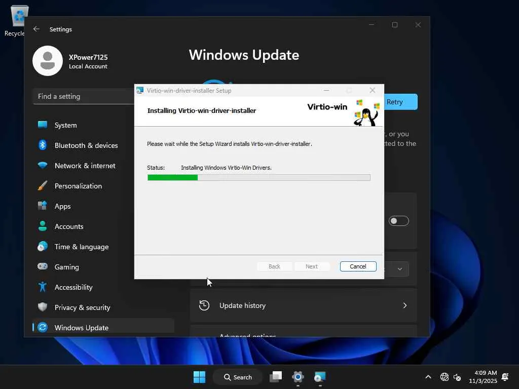Click the disabled Next button in Setup
Screen dimensions: 519x389
pyautogui.click(x=312, y=266)
